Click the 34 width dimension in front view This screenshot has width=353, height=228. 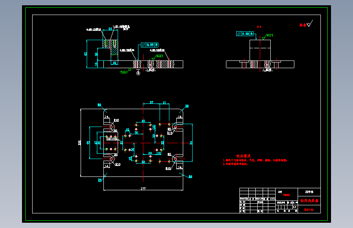(110, 29)
